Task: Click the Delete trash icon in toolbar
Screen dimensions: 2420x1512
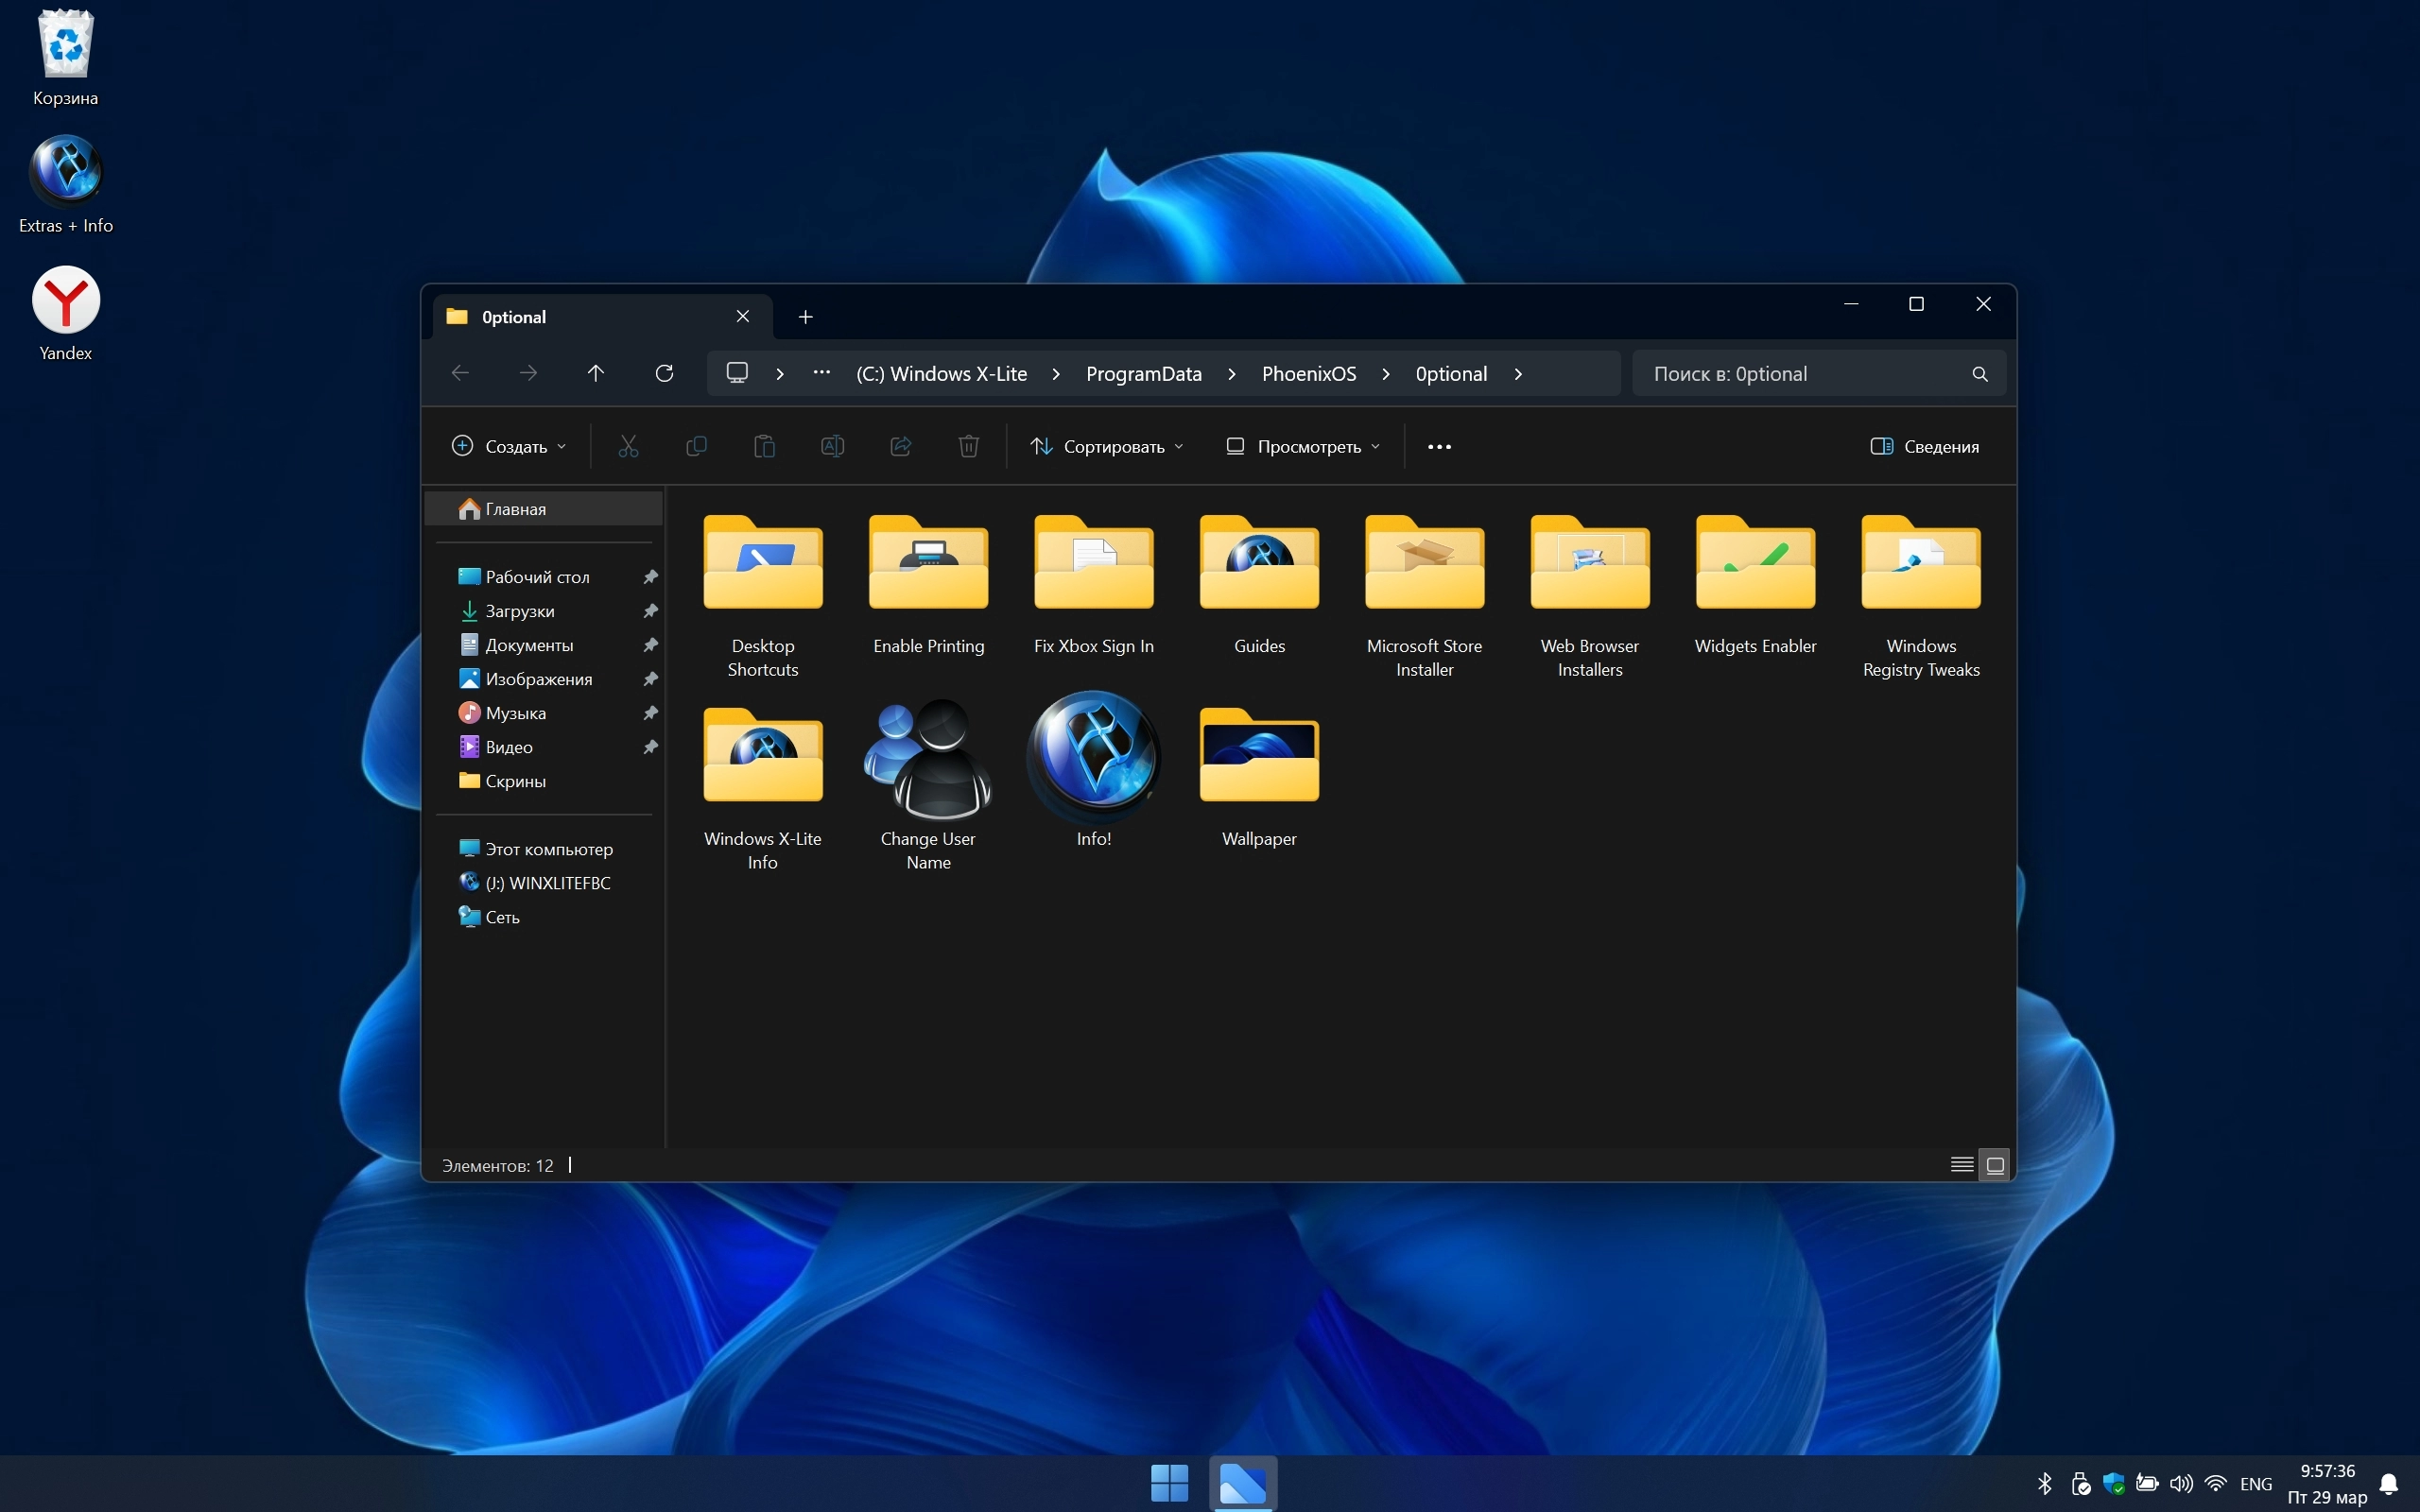Action: coord(968,446)
